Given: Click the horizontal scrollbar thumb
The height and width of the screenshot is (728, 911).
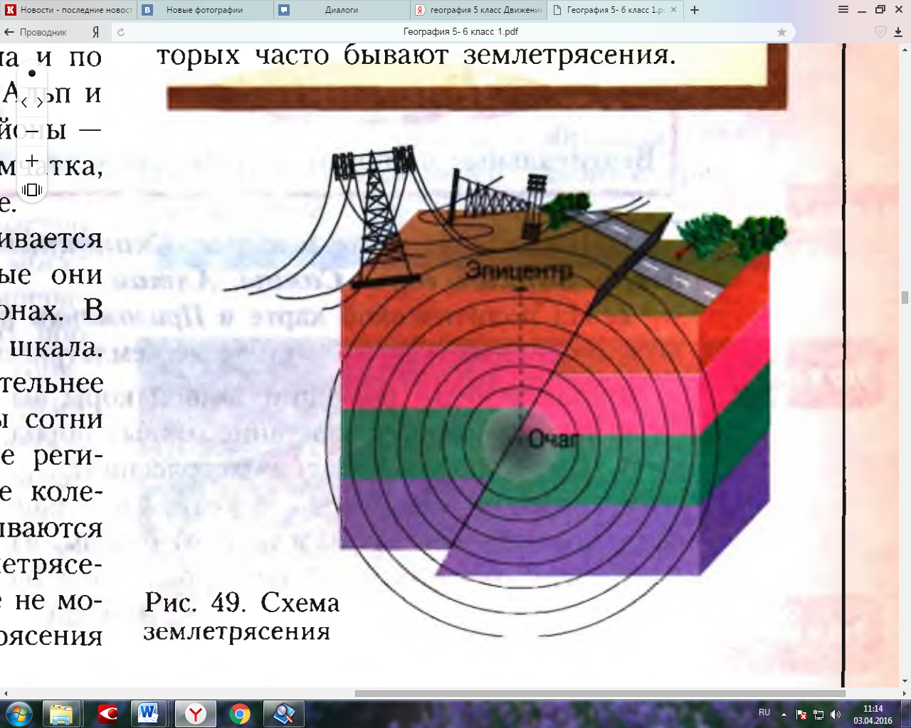Looking at the screenshot, I should 600,693.
